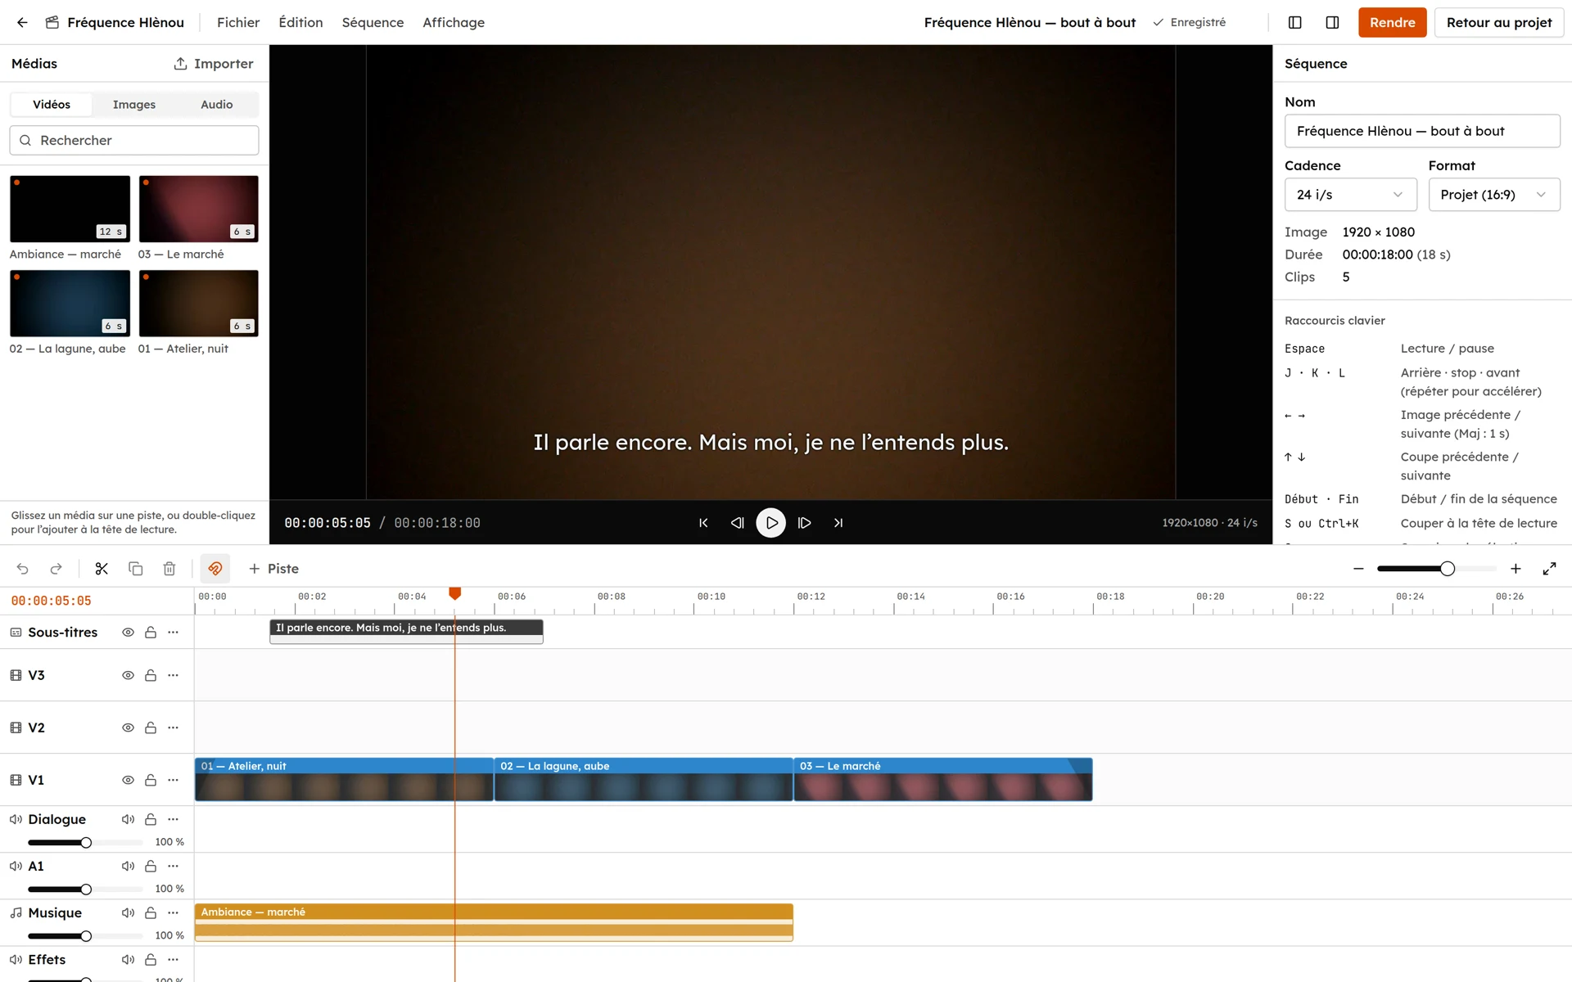The height and width of the screenshot is (982, 1572).
Task: Click Retour au projet button
Action: 1499,22
